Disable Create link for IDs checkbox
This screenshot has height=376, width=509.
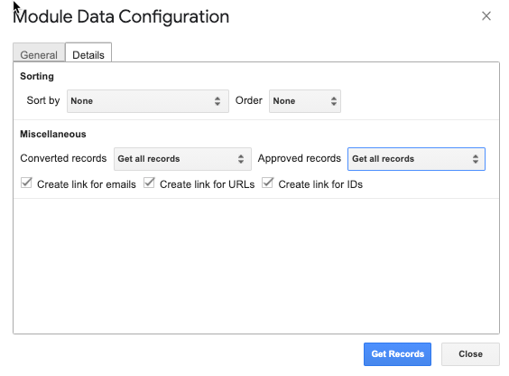(x=268, y=183)
